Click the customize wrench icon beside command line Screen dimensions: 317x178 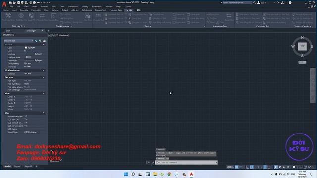click(x=153, y=163)
